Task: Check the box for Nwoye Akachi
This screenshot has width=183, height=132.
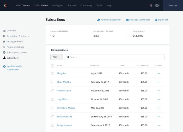Action: (x=53, y=91)
